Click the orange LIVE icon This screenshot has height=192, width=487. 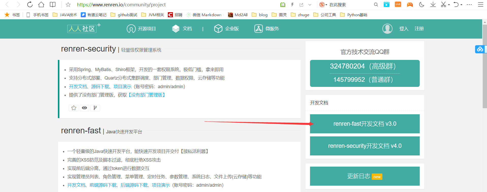pyautogui.click(x=398, y=5)
